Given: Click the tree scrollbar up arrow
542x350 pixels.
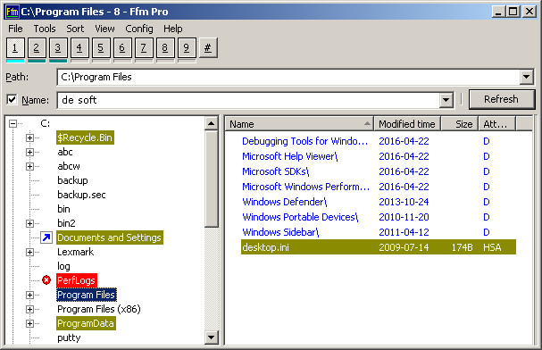Looking at the screenshot, I should 212,123.
